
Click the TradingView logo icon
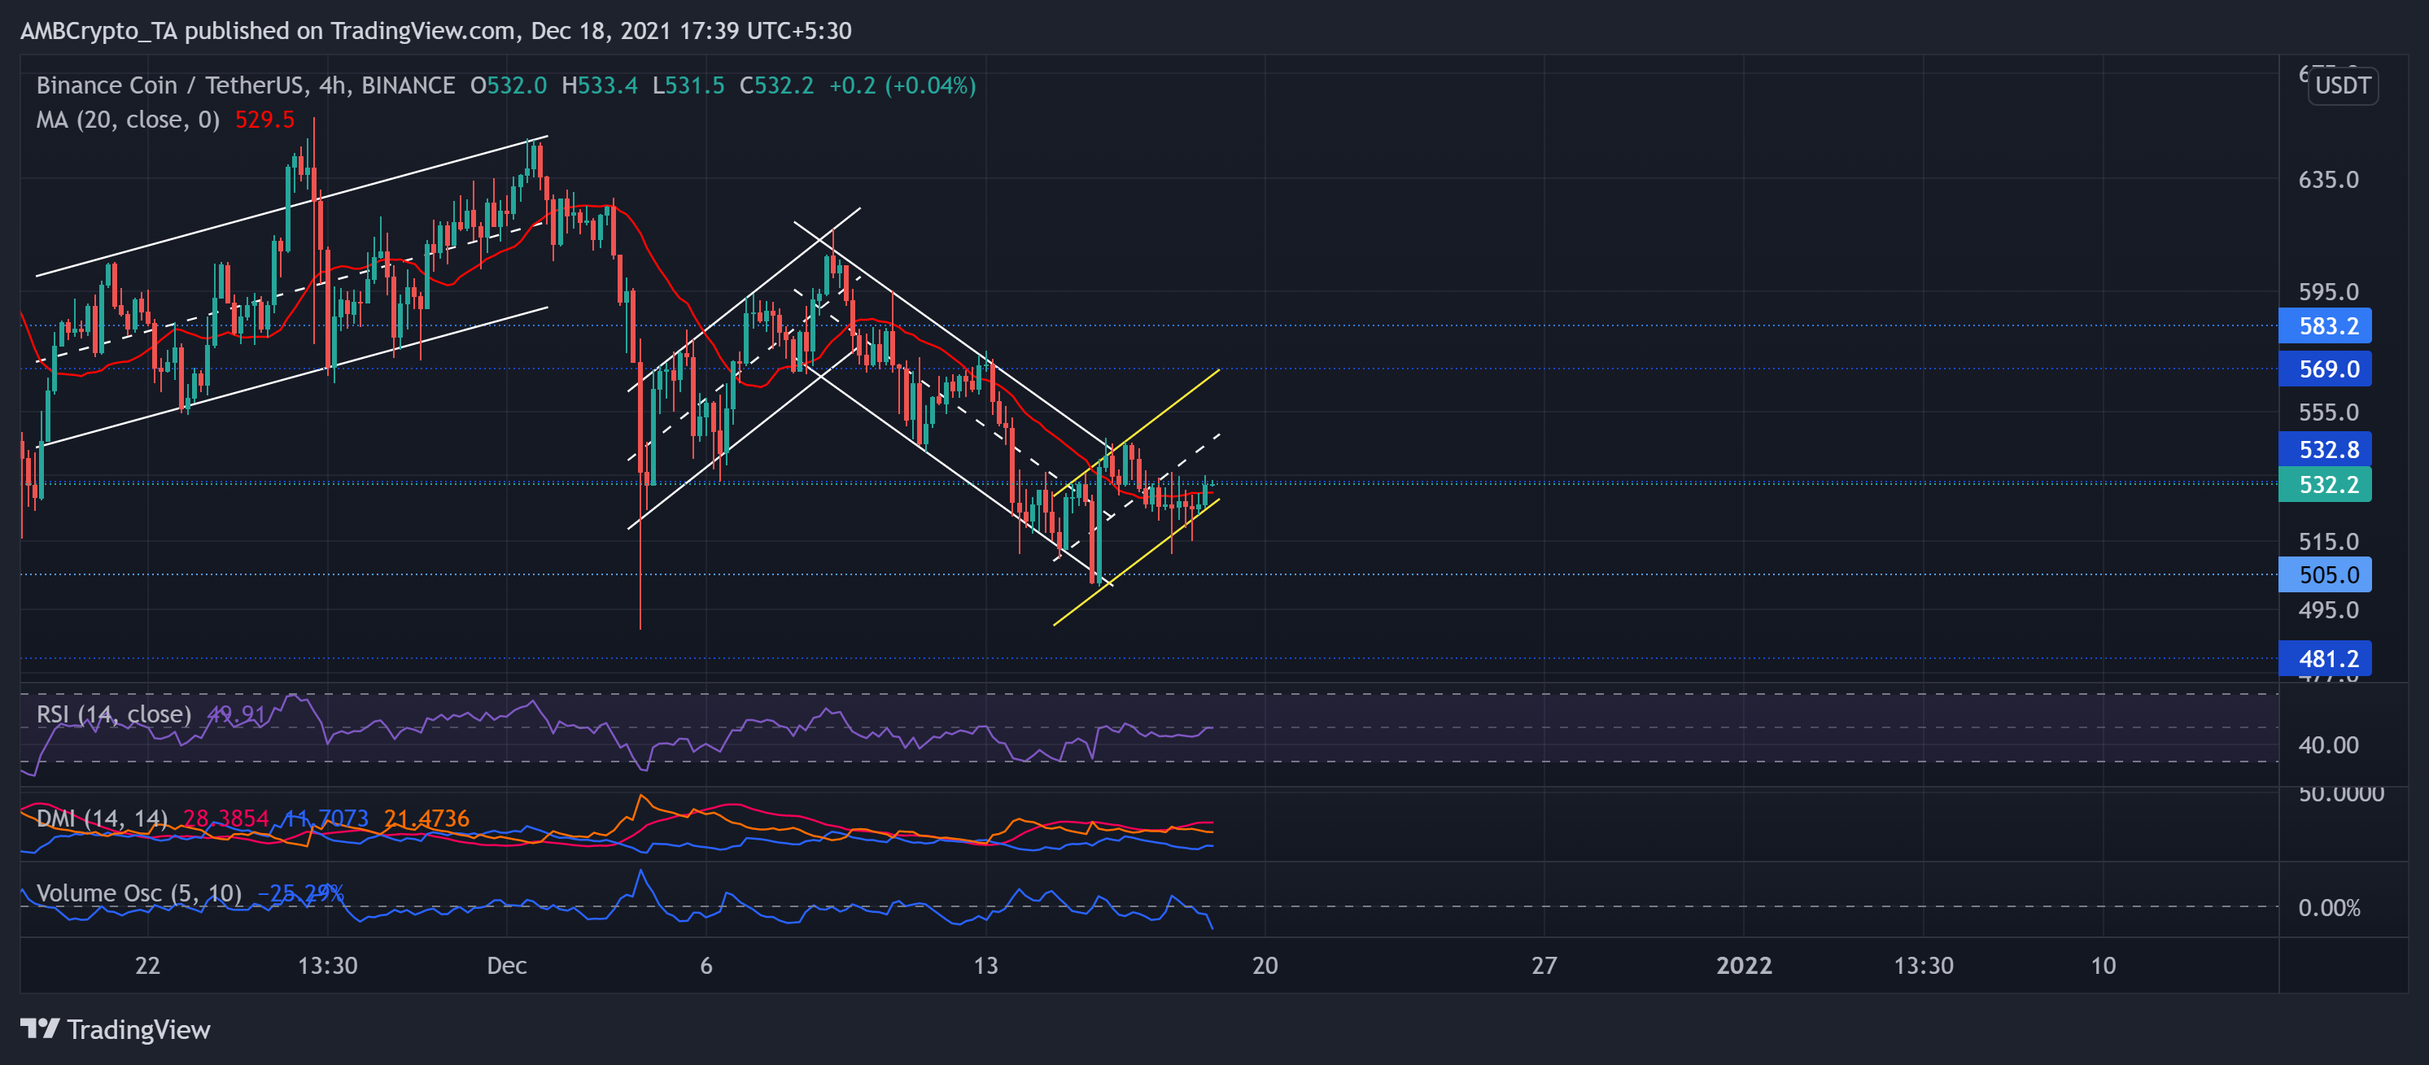40,1028
